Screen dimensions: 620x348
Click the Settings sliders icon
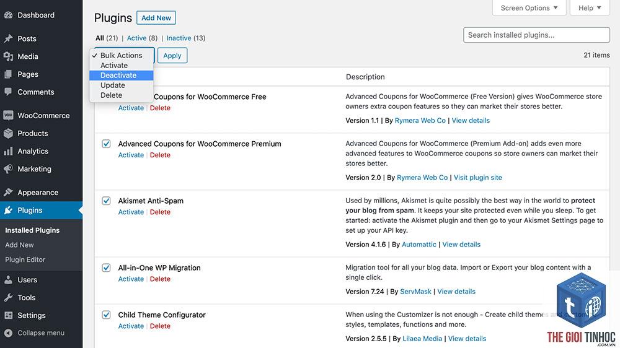pos(8,315)
